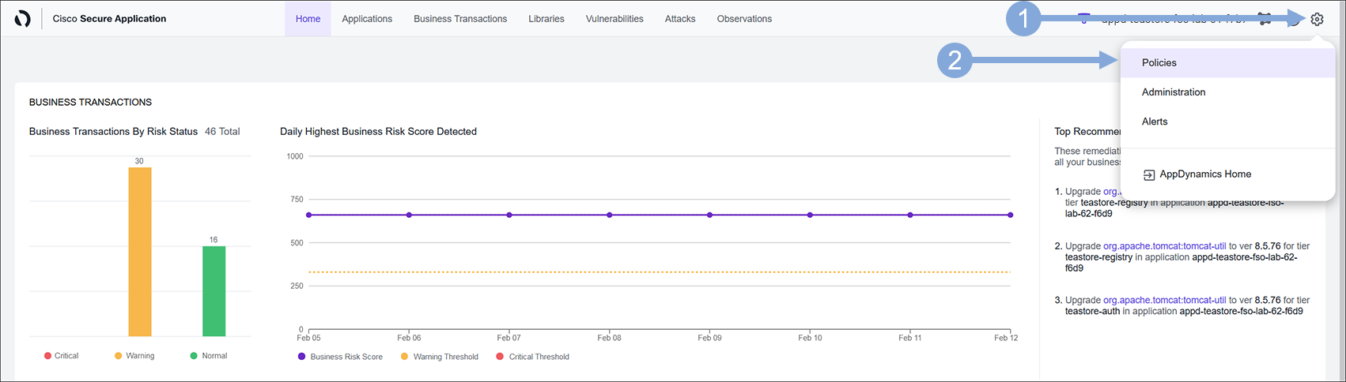Click the green Normal bar showing 16
Screen dimensions: 1346x382
(214, 291)
